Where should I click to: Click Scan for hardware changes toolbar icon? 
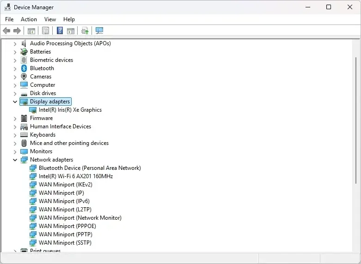point(99,30)
